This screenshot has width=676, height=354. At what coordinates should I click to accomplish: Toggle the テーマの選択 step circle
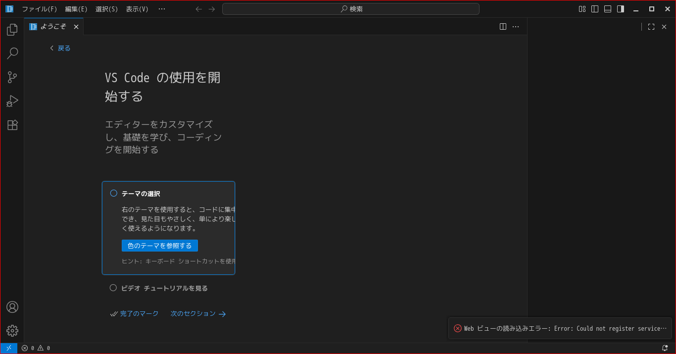(114, 193)
